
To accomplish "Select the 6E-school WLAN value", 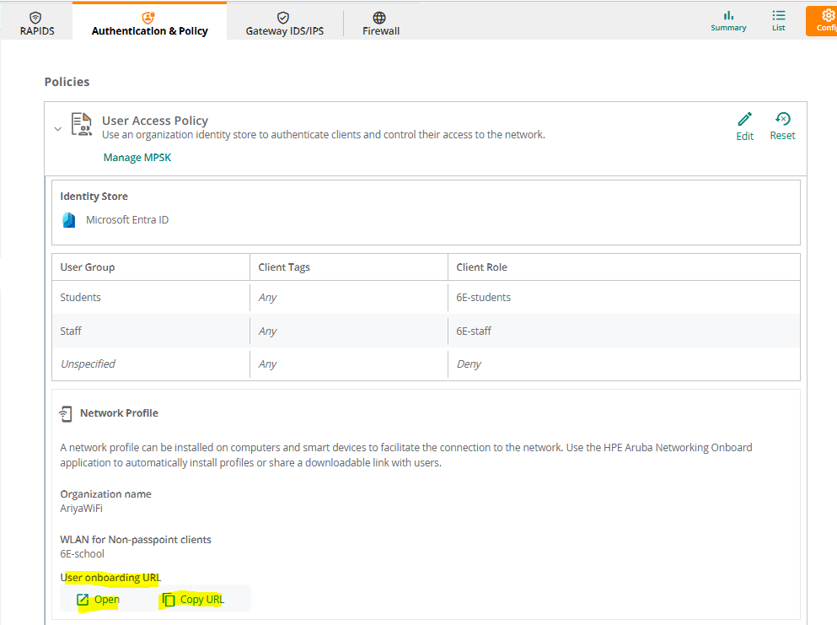I will (x=83, y=554).
